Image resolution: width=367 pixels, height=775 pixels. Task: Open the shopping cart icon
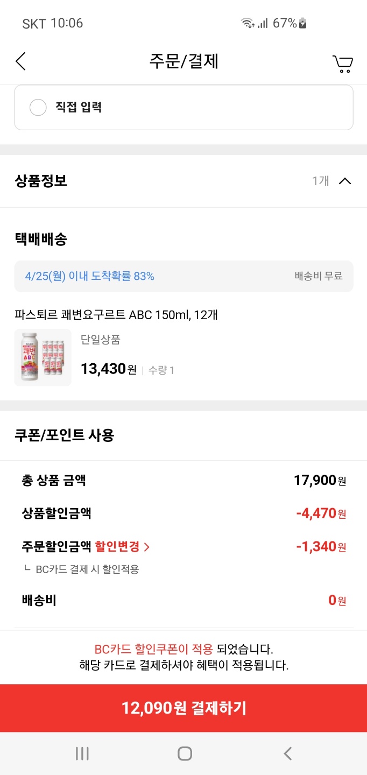tap(342, 64)
